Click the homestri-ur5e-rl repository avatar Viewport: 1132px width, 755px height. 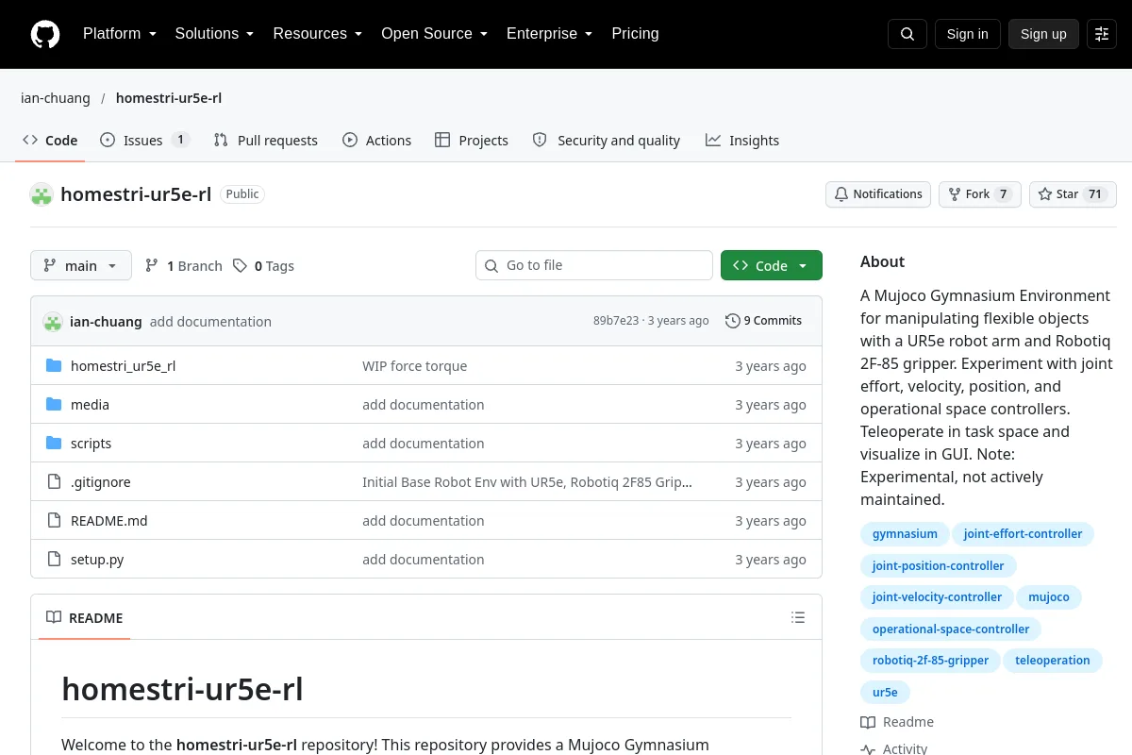point(42,194)
